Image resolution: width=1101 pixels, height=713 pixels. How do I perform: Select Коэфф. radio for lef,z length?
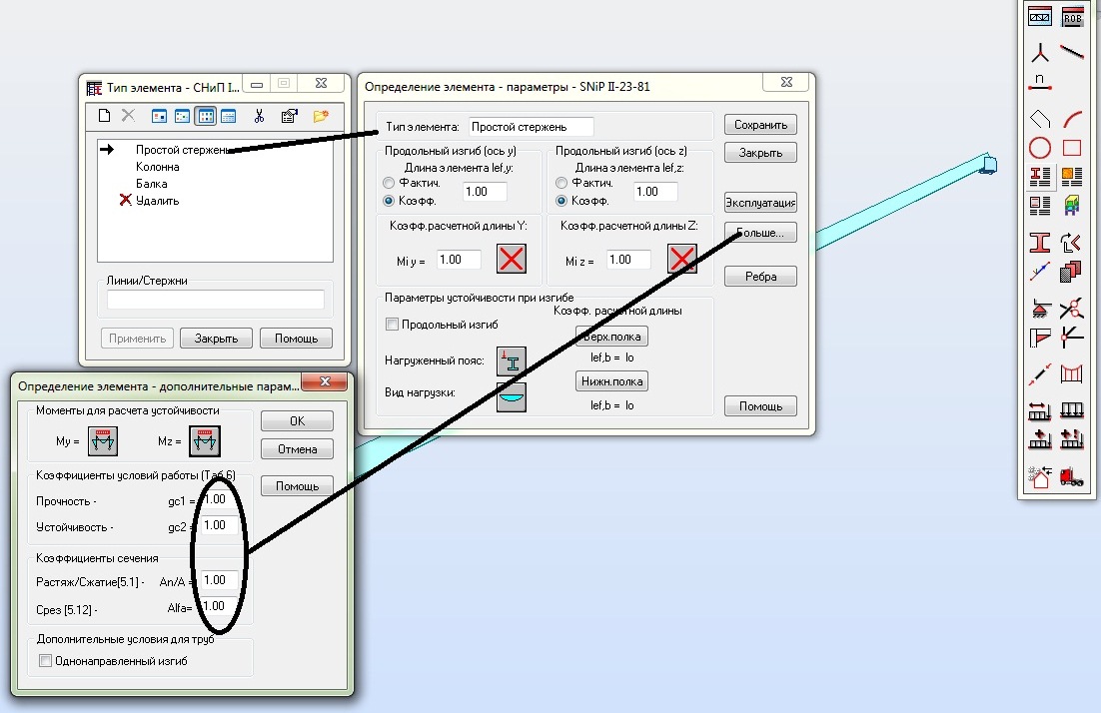tap(561, 201)
